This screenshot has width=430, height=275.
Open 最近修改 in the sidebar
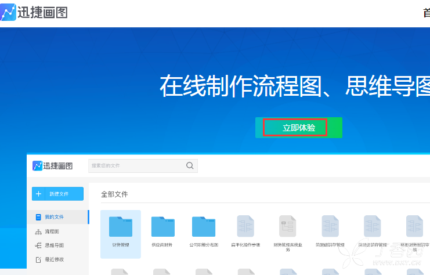pyautogui.click(x=50, y=259)
